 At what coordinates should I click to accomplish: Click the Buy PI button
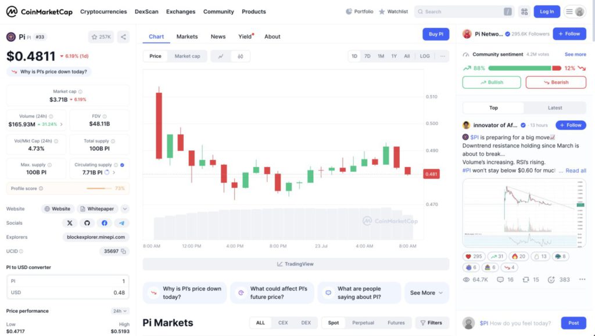(x=436, y=34)
